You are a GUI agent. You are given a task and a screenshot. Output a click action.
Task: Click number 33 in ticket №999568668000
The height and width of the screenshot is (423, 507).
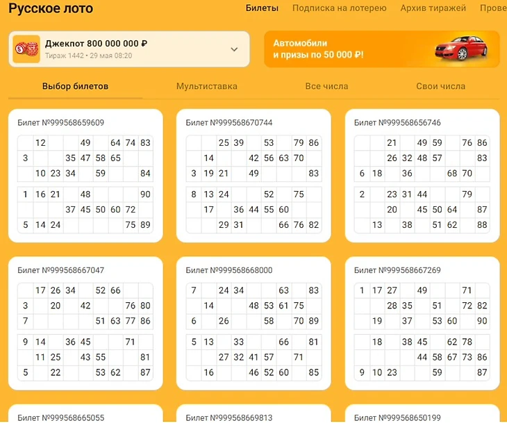(239, 342)
